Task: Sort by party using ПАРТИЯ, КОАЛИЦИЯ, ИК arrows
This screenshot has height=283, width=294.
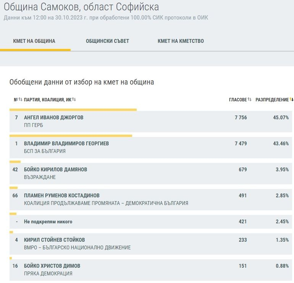Action: tap(74, 99)
